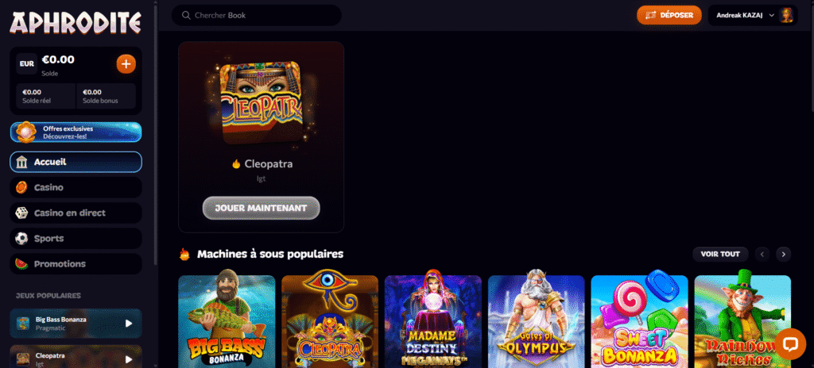Open the live chat bubble icon
Viewport: 814px width, 368px height.
click(x=790, y=344)
